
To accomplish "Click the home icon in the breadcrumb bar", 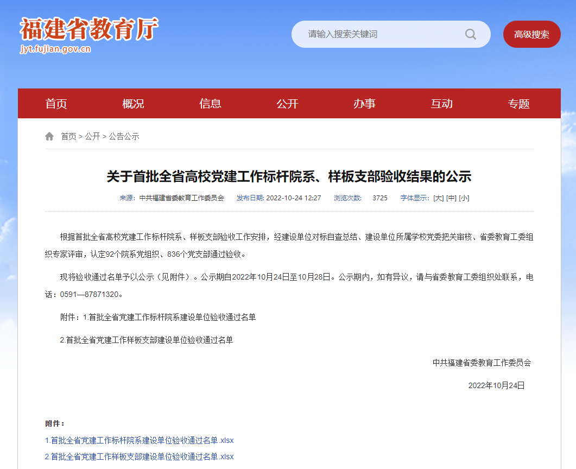I will pyautogui.click(x=49, y=136).
